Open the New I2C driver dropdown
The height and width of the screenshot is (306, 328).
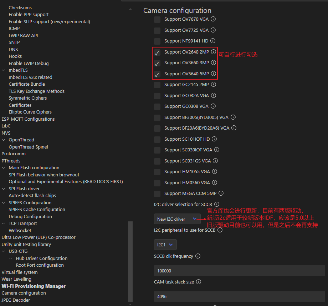pos(177,219)
